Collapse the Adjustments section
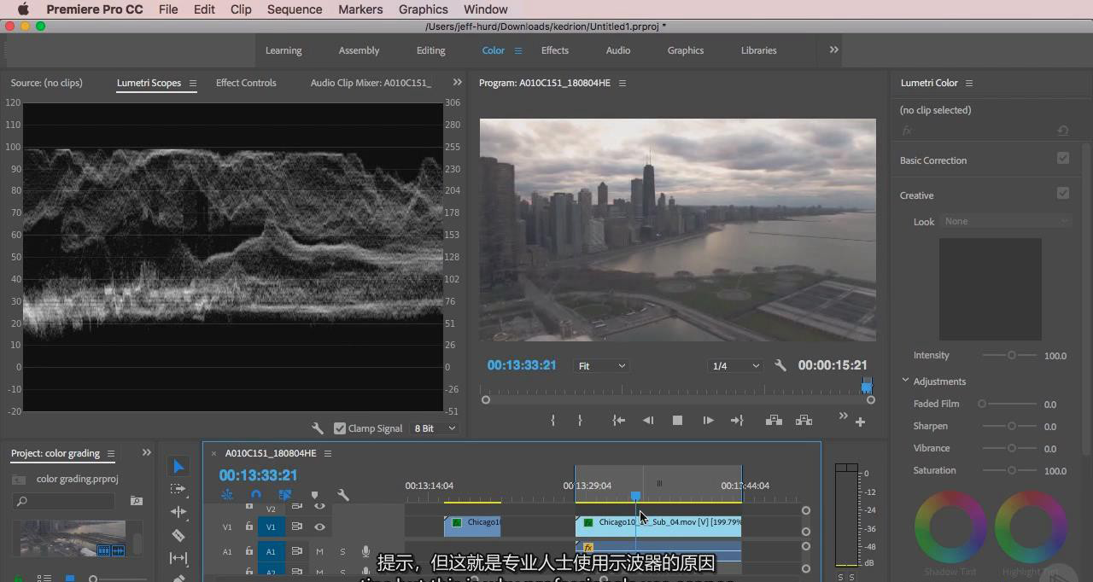Screen dimensions: 1093x582 (x=905, y=381)
